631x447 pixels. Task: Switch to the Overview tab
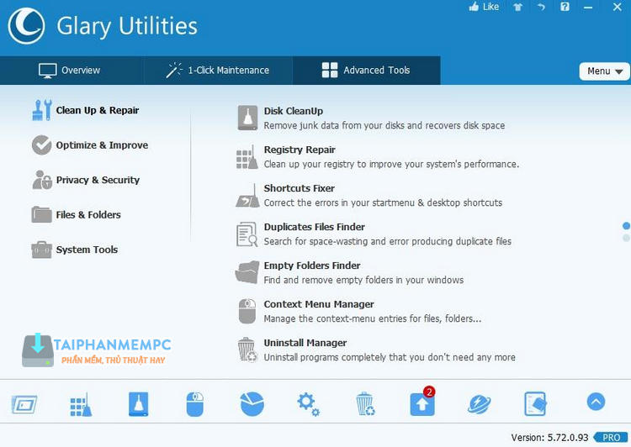tap(70, 71)
